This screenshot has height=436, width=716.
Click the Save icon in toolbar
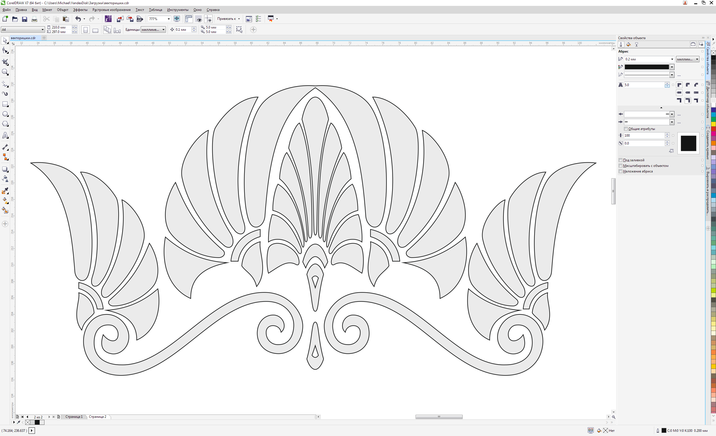pos(25,19)
